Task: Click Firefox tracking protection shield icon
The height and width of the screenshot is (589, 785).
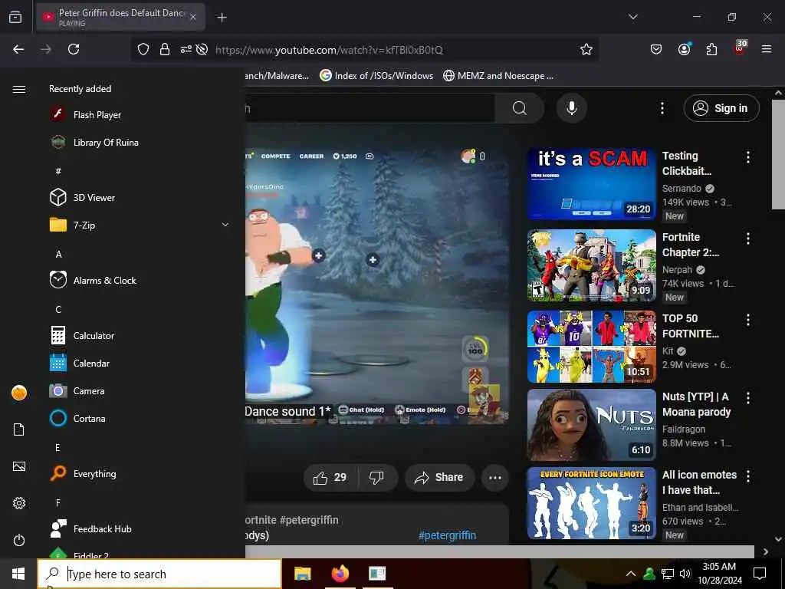Action: pyautogui.click(x=143, y=49)
